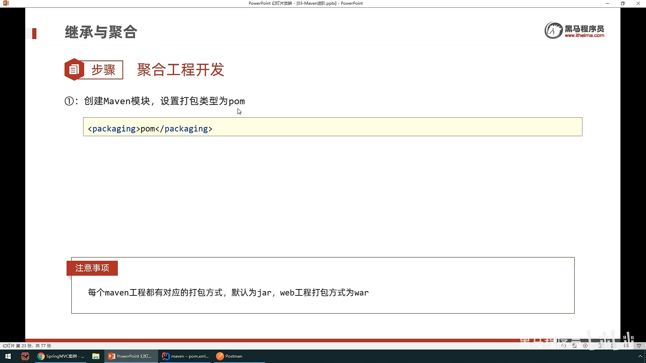The width and height of the screenshot is (646, 363).
Task: Open File Explorer from the taskbar
Action: (x=96, y=356)
